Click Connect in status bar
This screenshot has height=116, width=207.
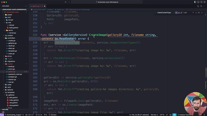[53, 115]
